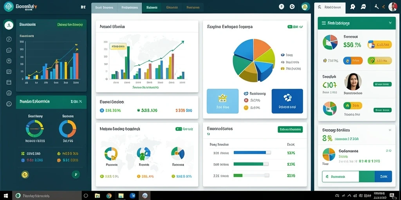The image size is (401, 200).
Task: Click the green-yellow donut chart in the dark left panel
Action: point(35,129)
